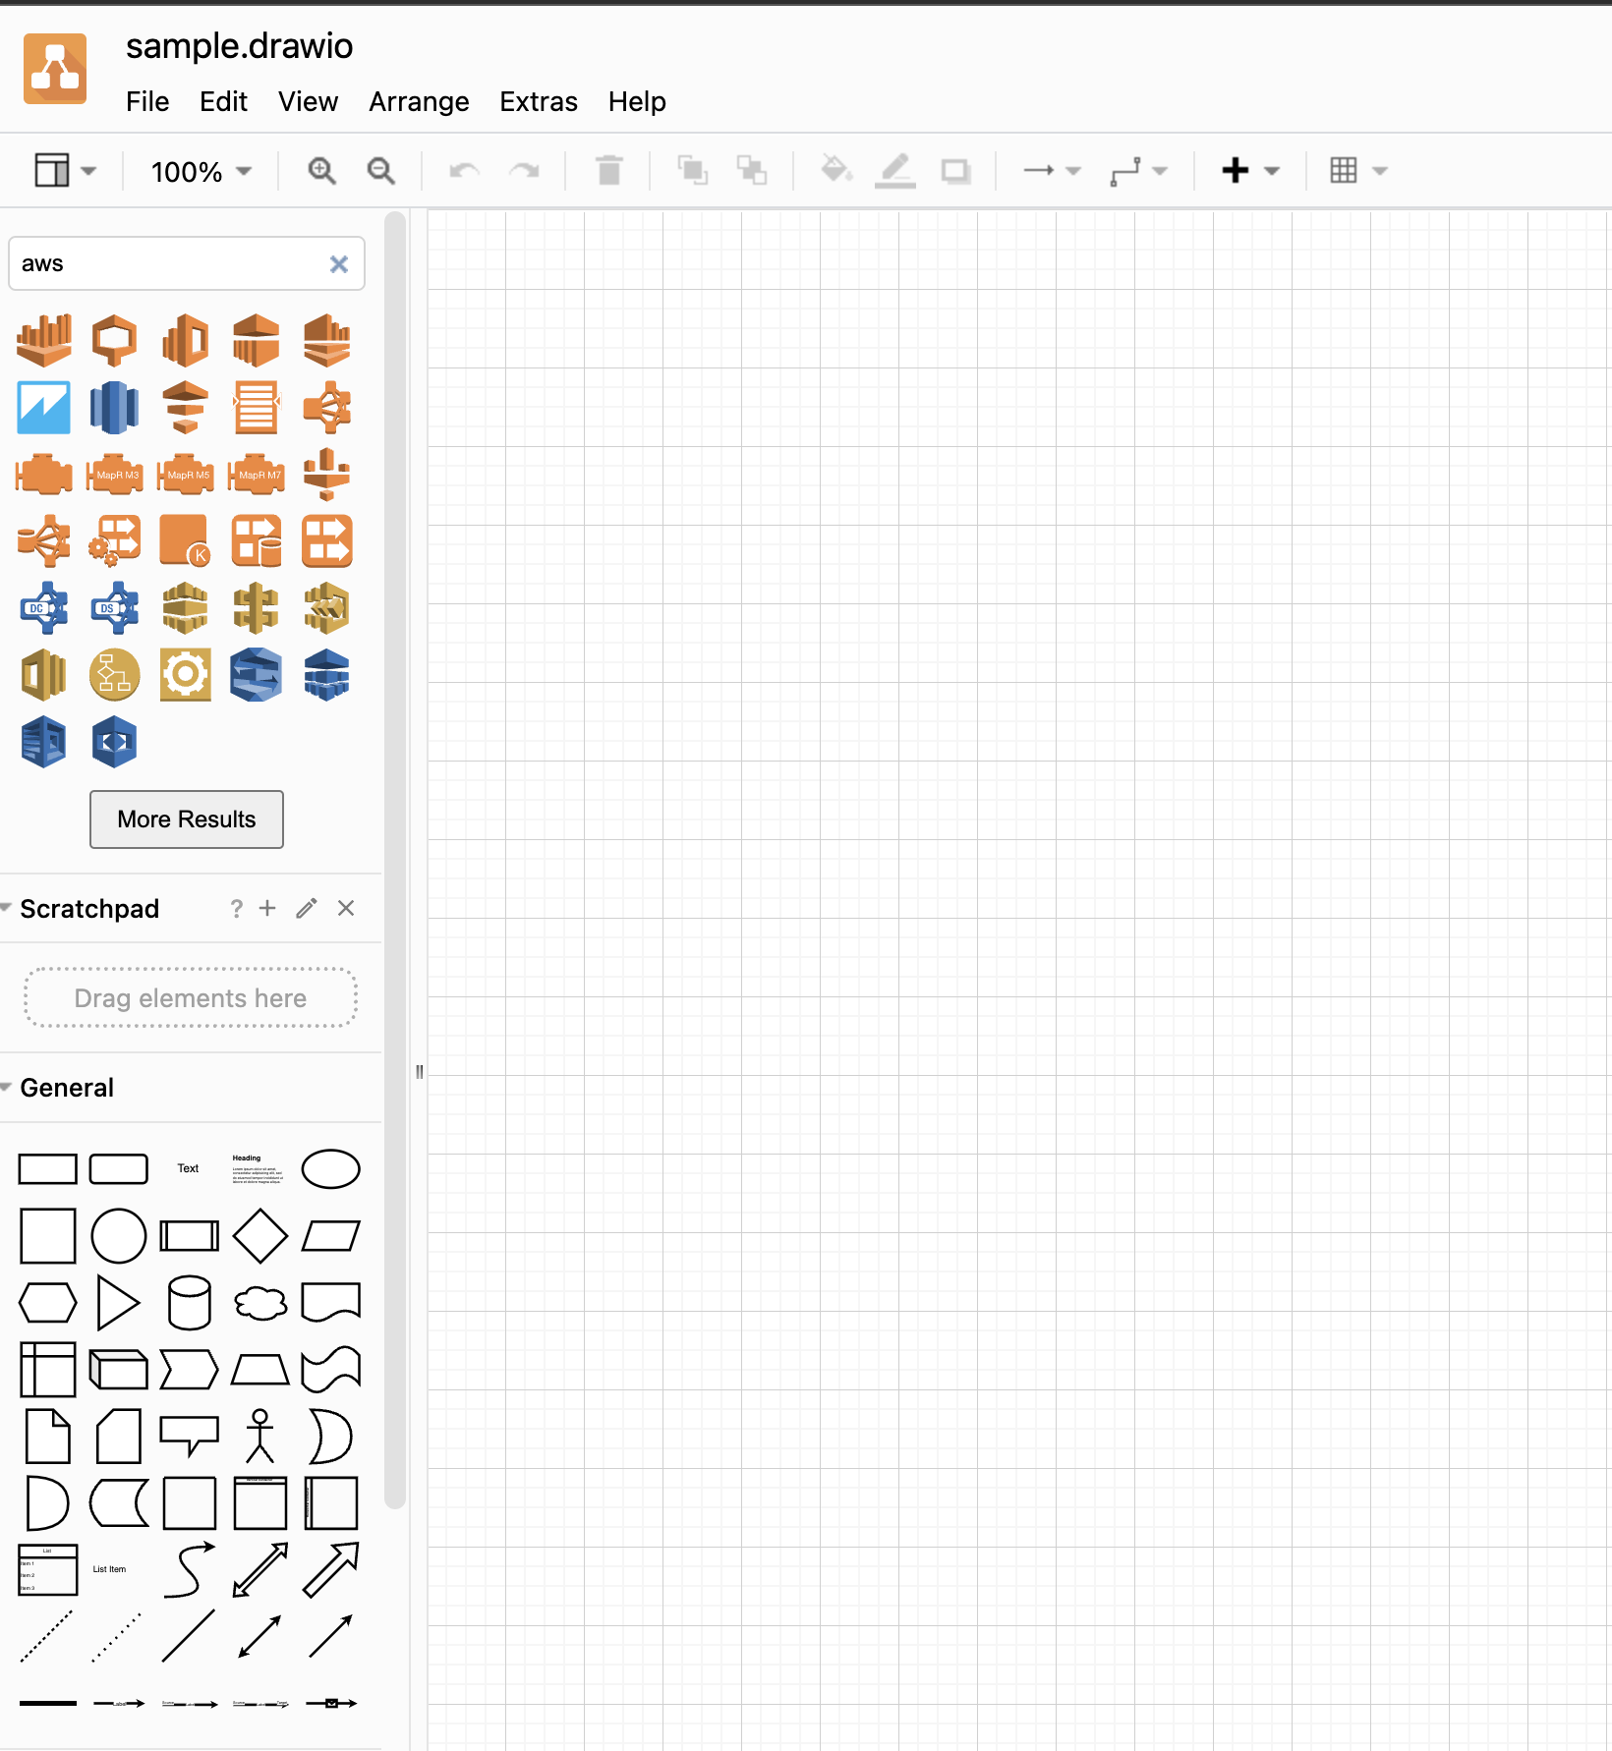Select the orange hexagon speech-bubble AWS icon

click(115, 341)
